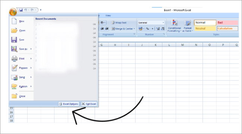Select Prepare in the Office menu
242x134 pixels.
click(x=22, y=68)
